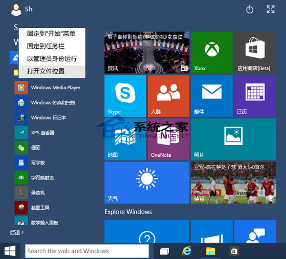Select 固定到任务栏 in context menu
Image resolution: width=286 pixels, height=259 pixels.
coord(52,46)
